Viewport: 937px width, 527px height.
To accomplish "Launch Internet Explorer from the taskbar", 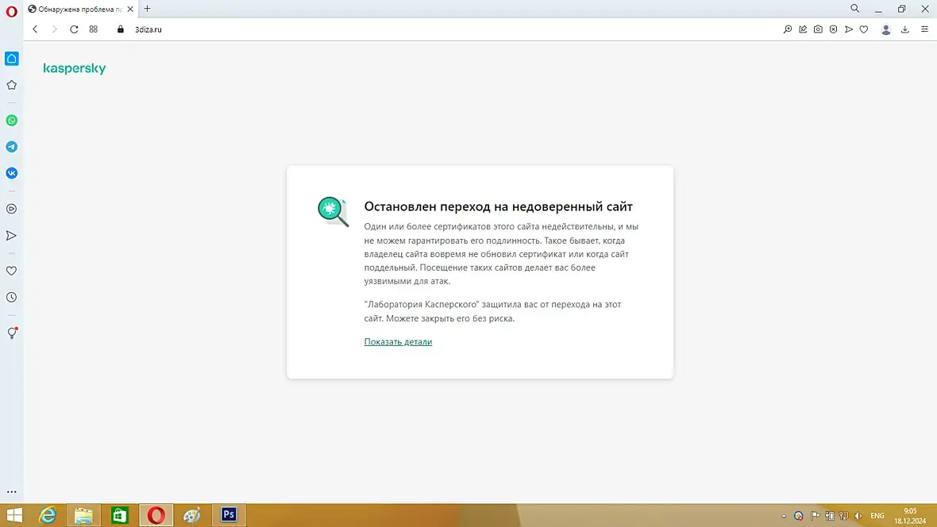I will coord(47,515).
